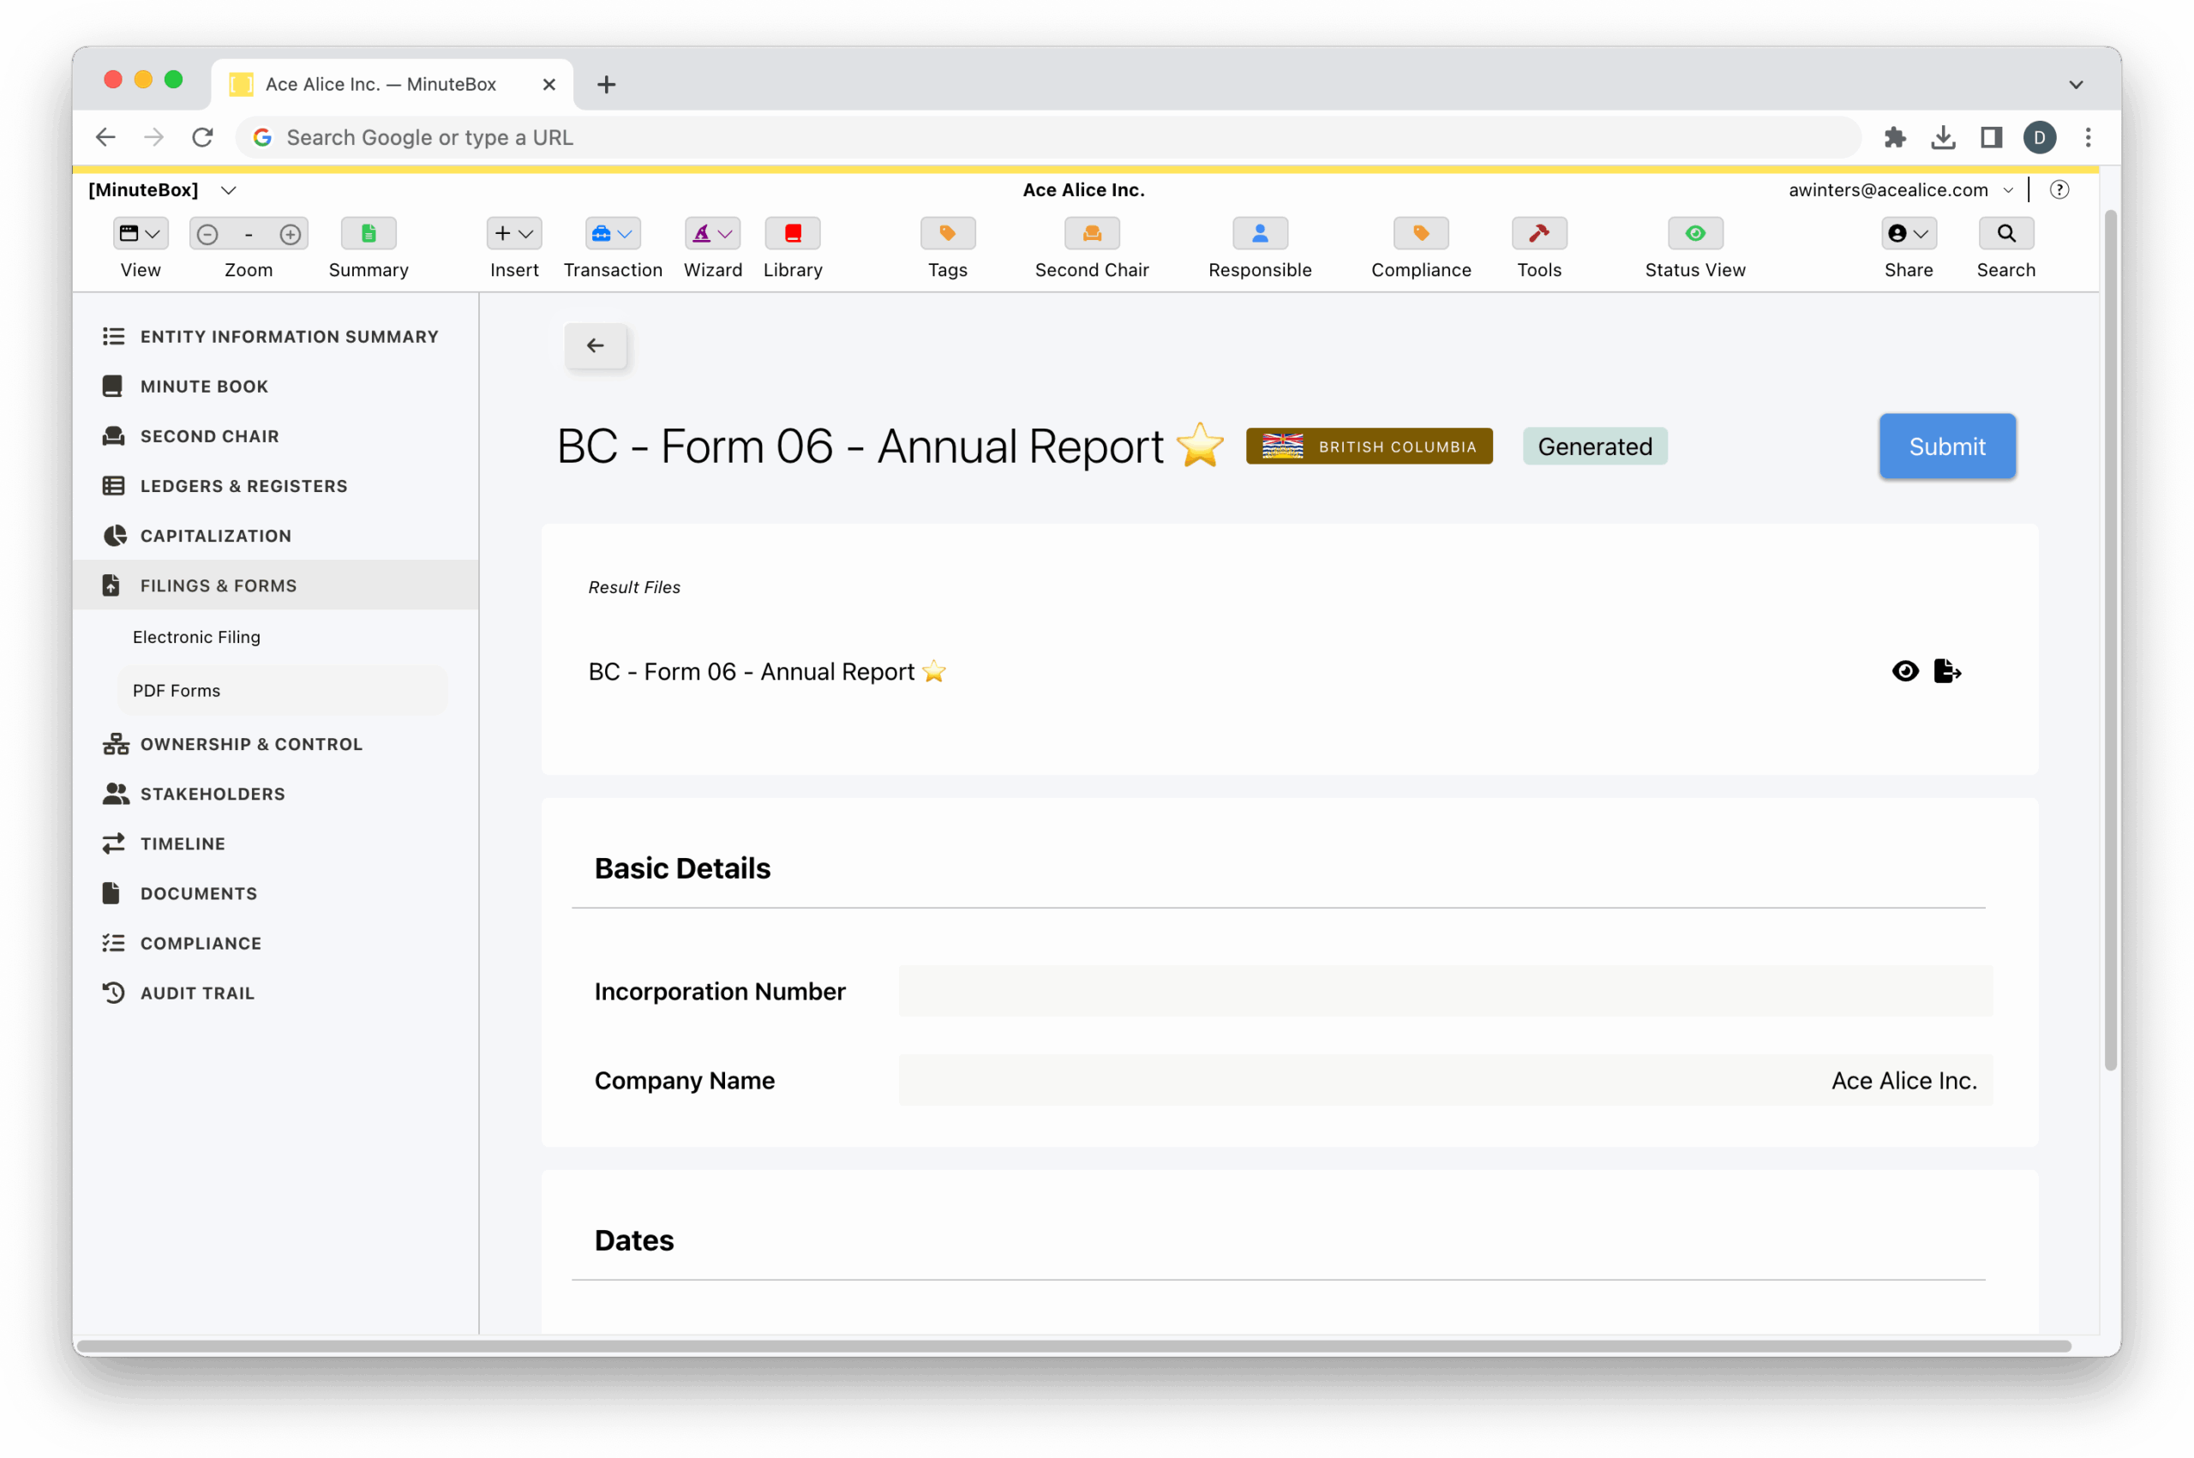Toggle the Status View eye icon

pos(1694,233)
